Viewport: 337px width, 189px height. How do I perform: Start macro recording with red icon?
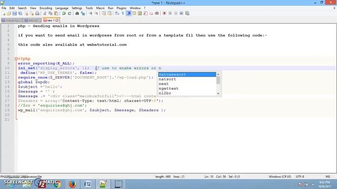click(164, 14)
